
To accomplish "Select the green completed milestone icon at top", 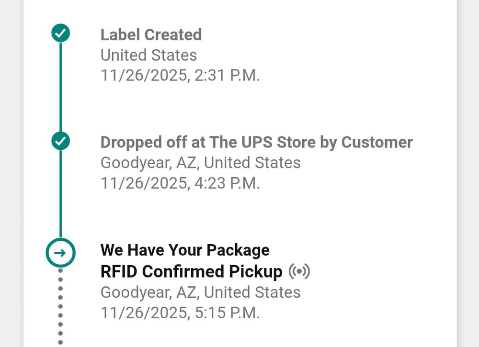I will [60, 34].
